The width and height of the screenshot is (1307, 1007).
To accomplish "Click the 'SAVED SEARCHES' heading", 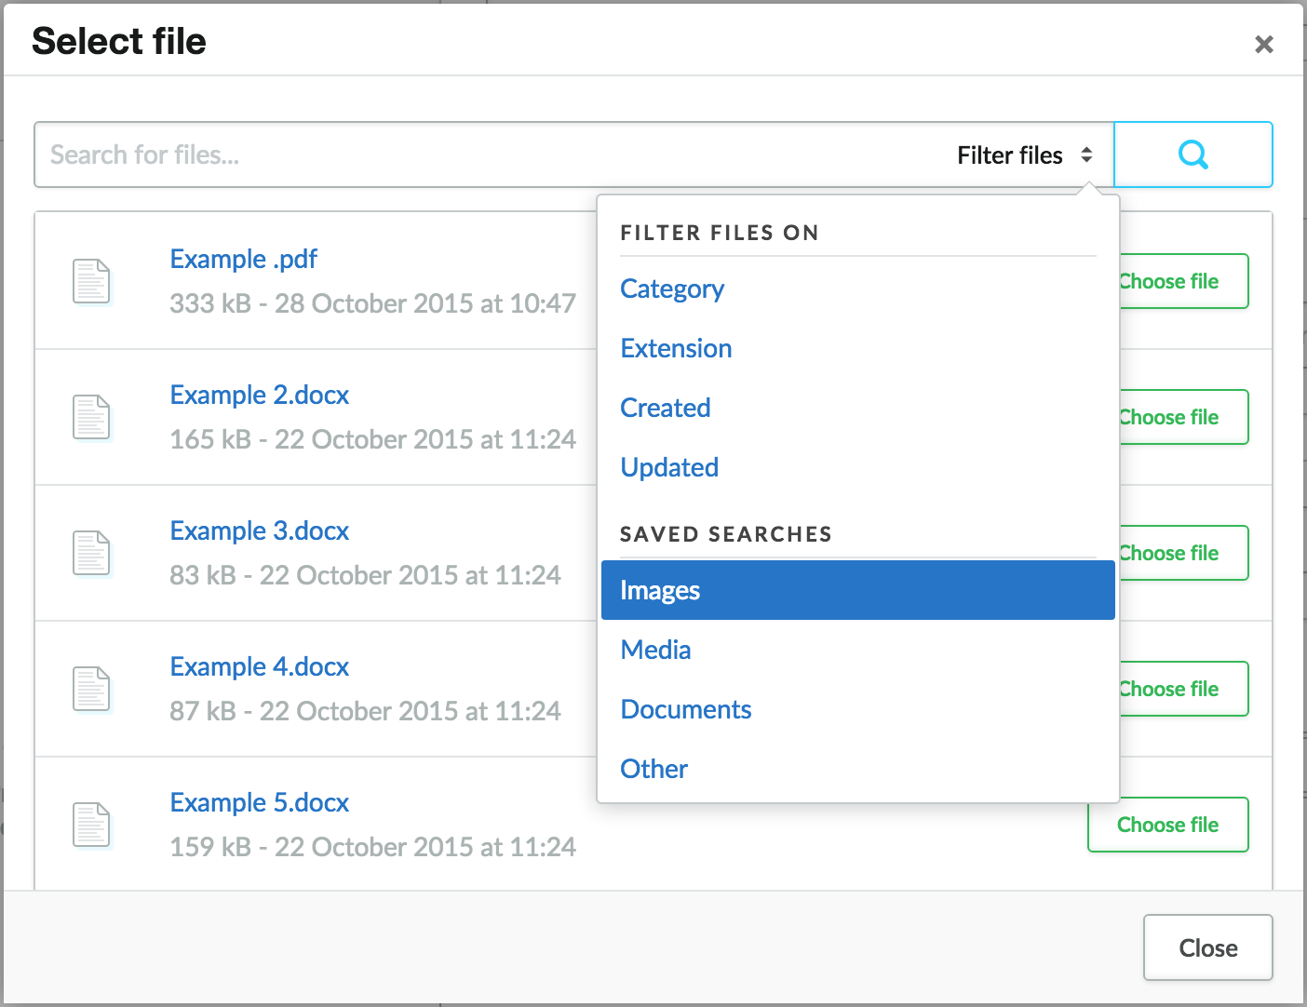I will pyautogui.click(x=726, y=534).
